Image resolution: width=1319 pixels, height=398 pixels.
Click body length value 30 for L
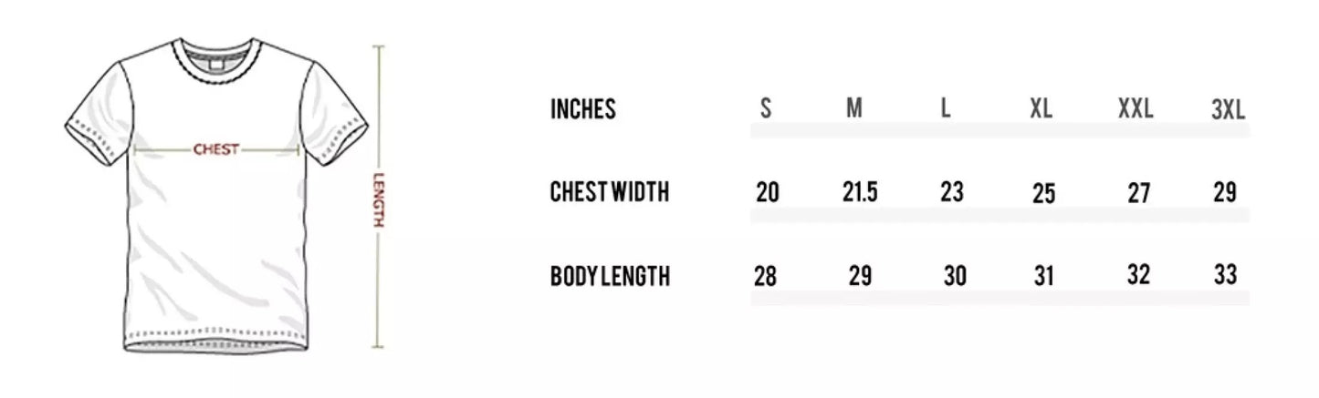point(955,276)
